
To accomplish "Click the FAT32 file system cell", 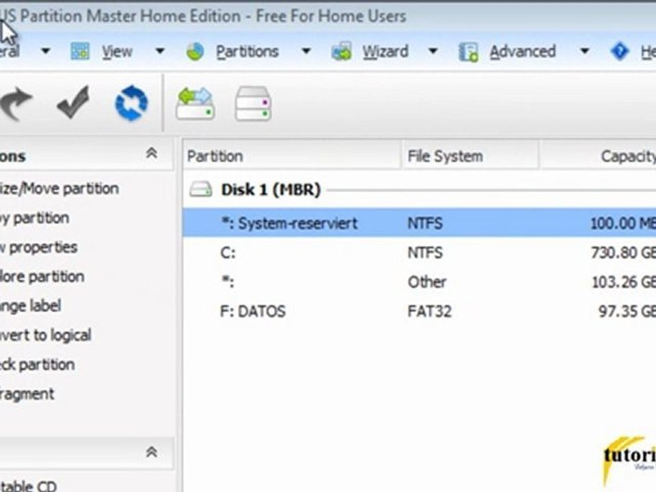I will (430, 312).
